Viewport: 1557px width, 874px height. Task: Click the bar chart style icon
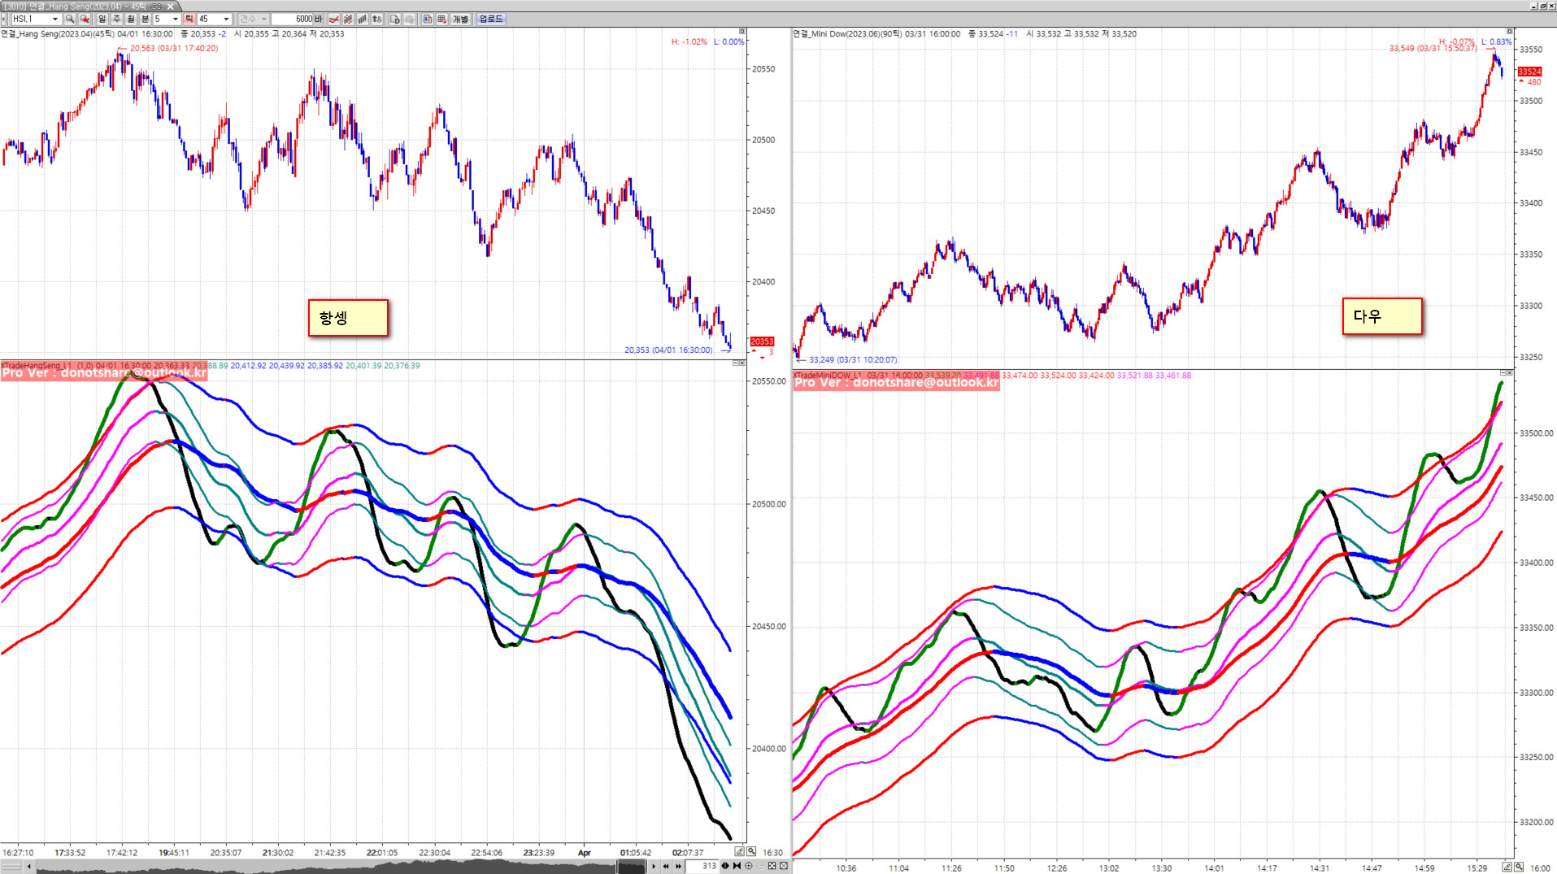[x=363, y=19]
